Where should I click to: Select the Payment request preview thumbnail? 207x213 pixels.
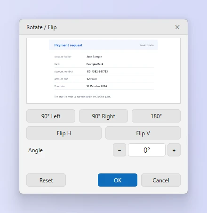(103, 71)
